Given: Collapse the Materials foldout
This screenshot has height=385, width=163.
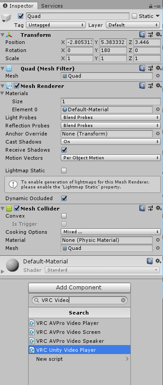Looking at the screenshot, I should tap(2, 93).
